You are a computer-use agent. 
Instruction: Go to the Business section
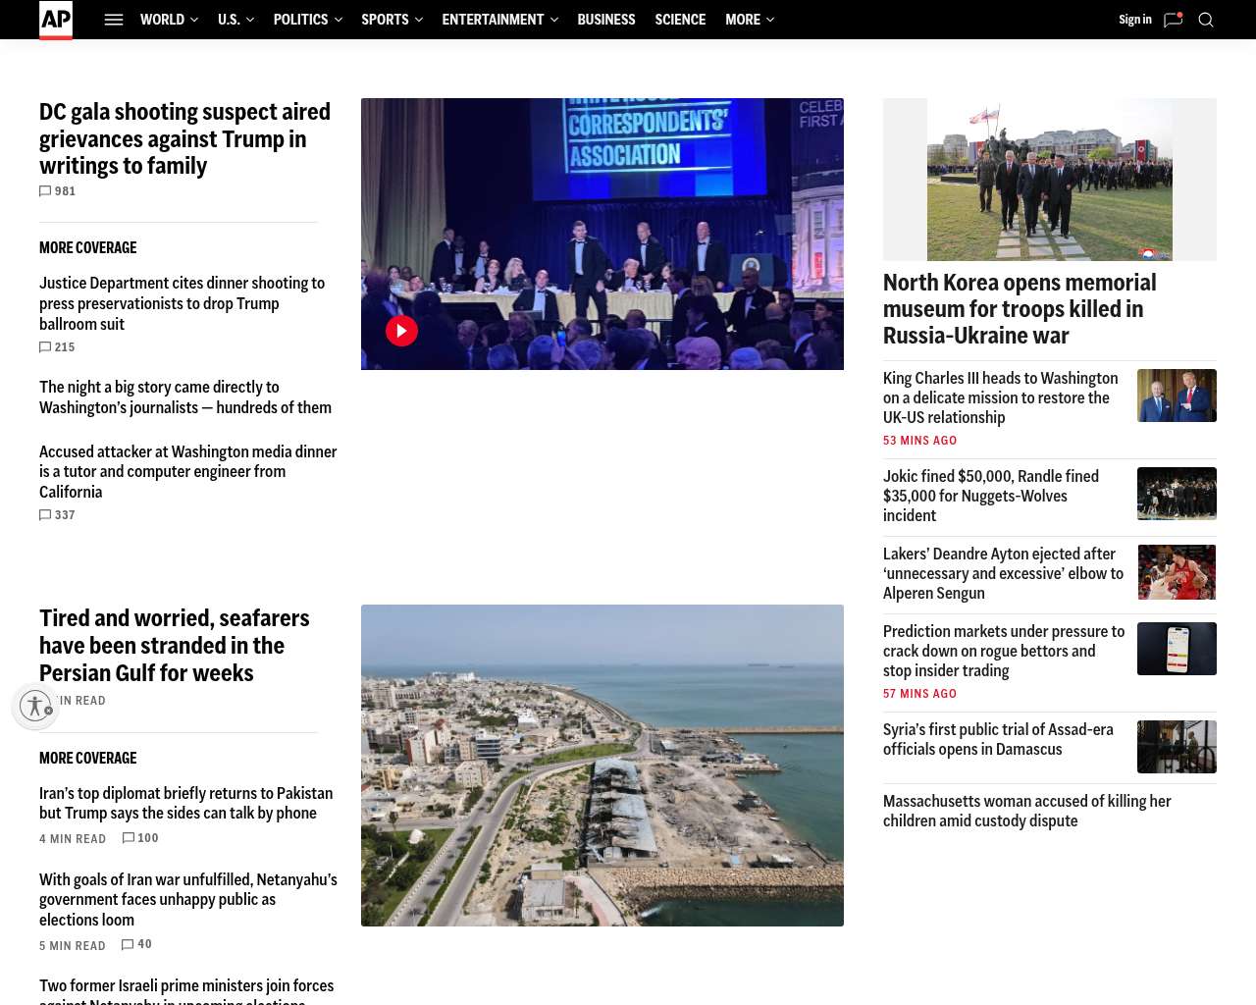click(x=605, y=20)
